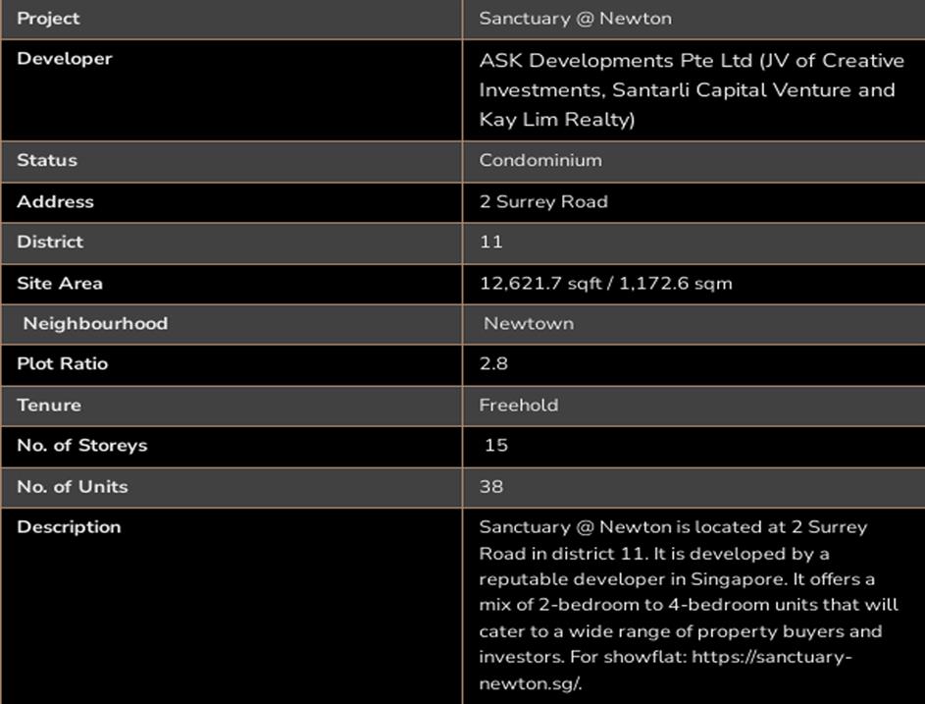Select the 2 Surrey Road address value
The image size is (925, 704).
[543, 201]
